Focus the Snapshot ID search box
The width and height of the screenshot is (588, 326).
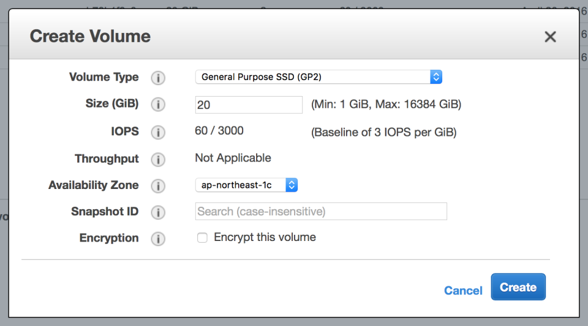click(x=320, y=211)
